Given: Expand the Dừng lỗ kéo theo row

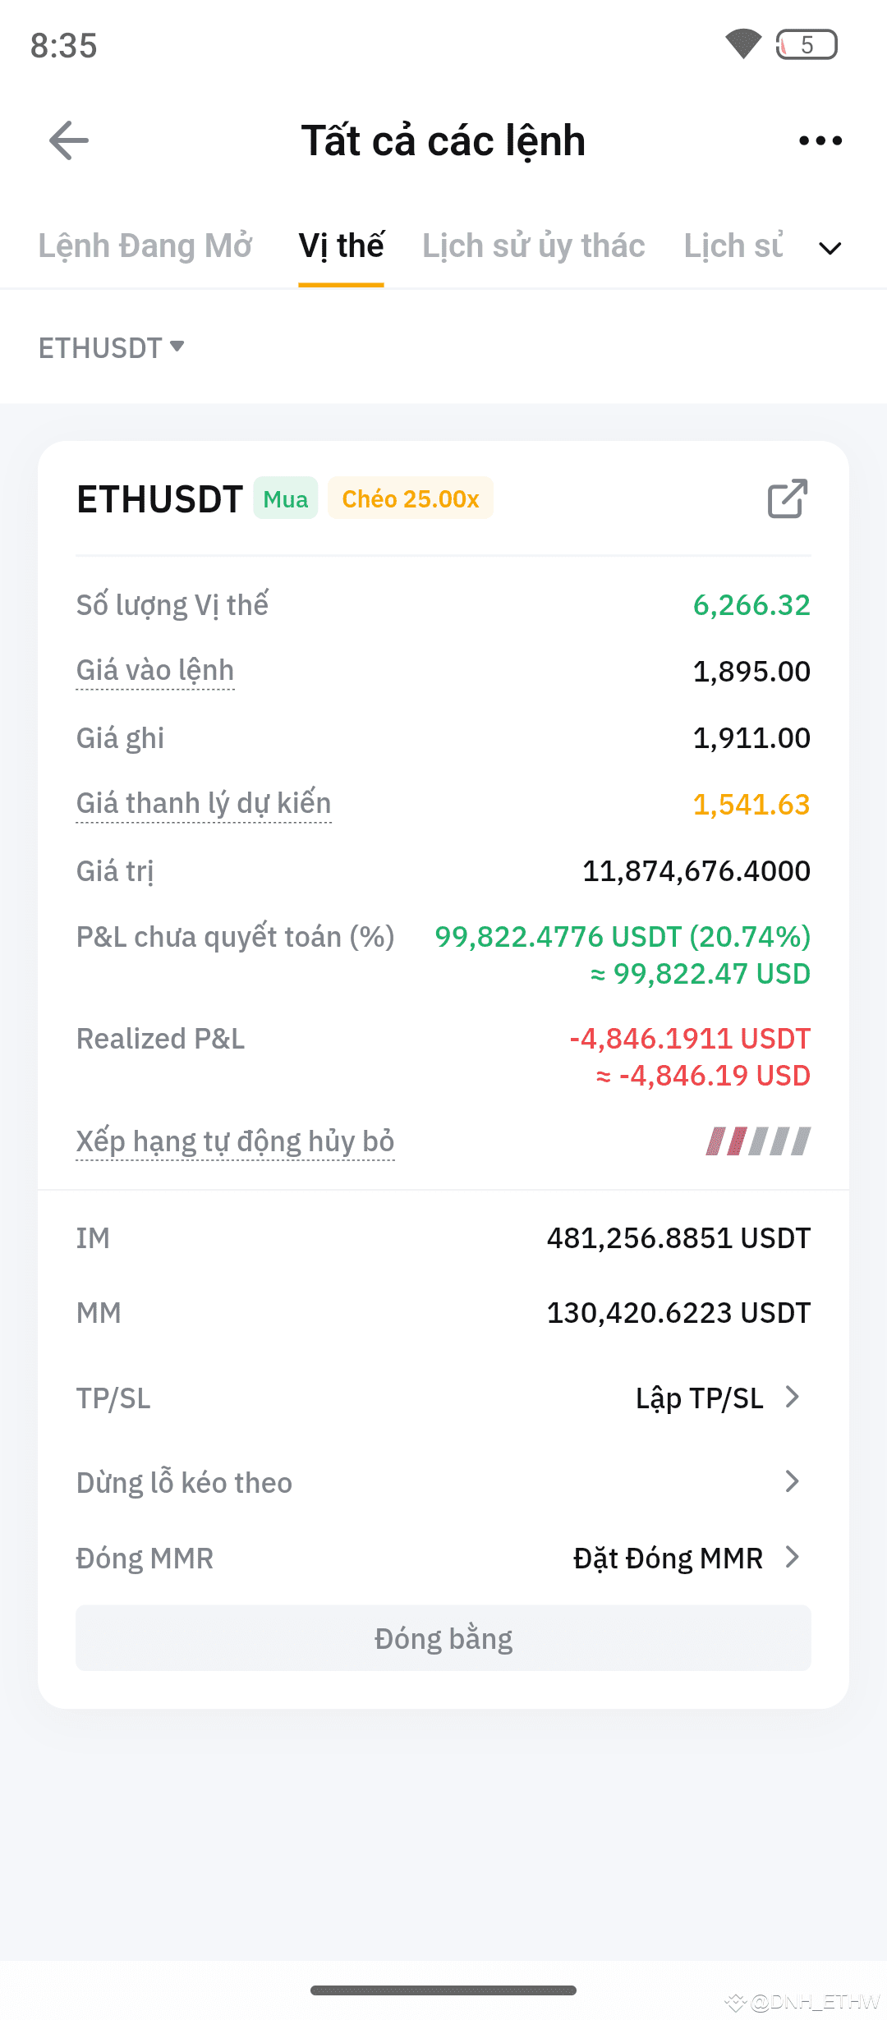Looking at the screenshot, I should (x=443, y=1482).
